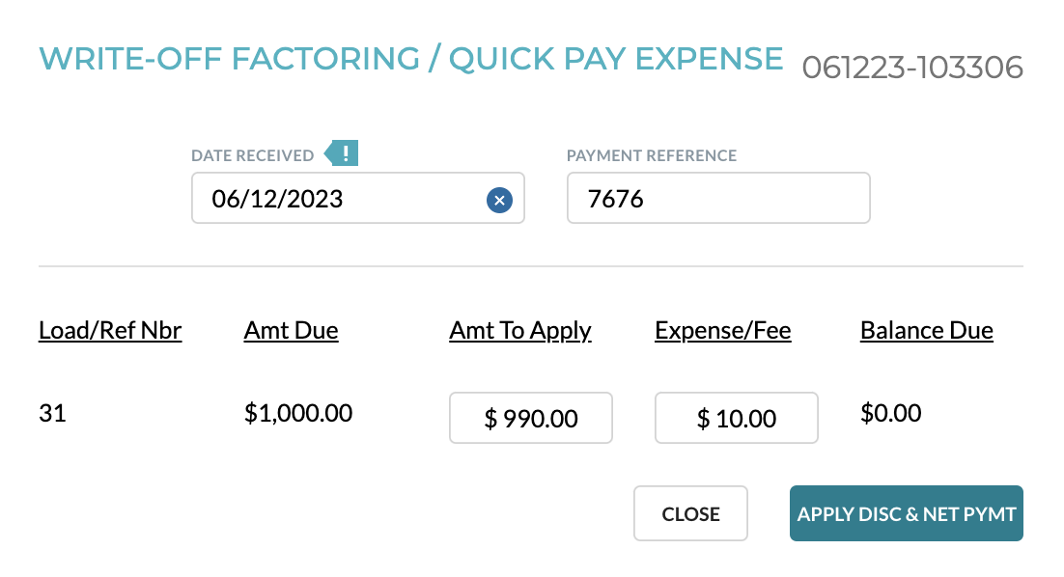Clear the Date Received field with the X icon
The image size is (1064, 577).
(x=499, y=200)
